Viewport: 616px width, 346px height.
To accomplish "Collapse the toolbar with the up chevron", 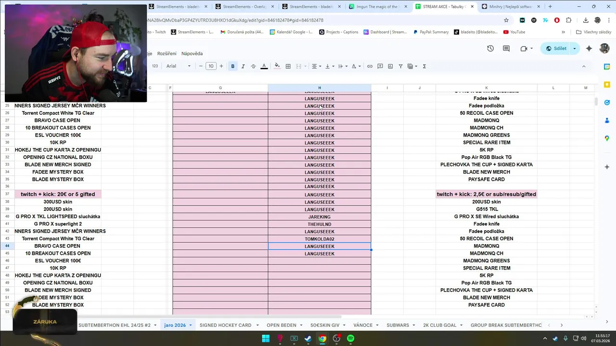I will click(x=584, y=66).
